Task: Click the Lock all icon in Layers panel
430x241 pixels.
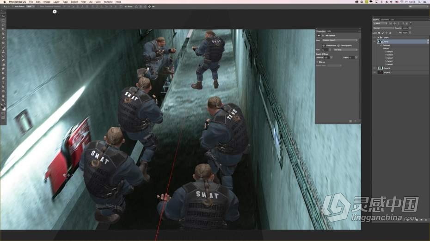Action: [x=391, y=33]
